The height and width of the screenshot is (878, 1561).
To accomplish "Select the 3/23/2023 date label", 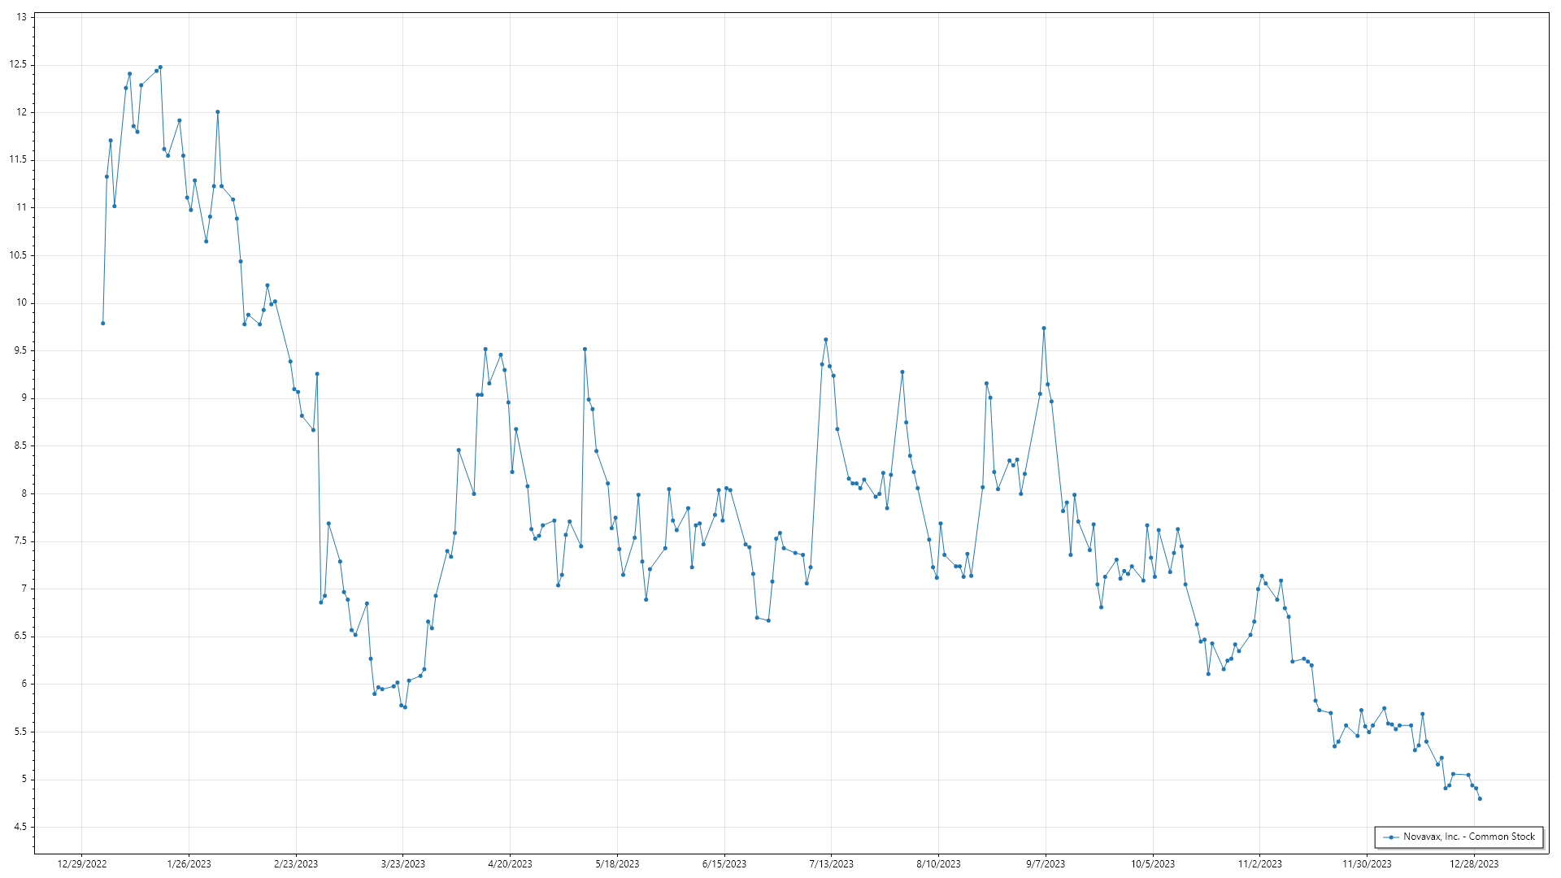I will (x=403, y=864).
